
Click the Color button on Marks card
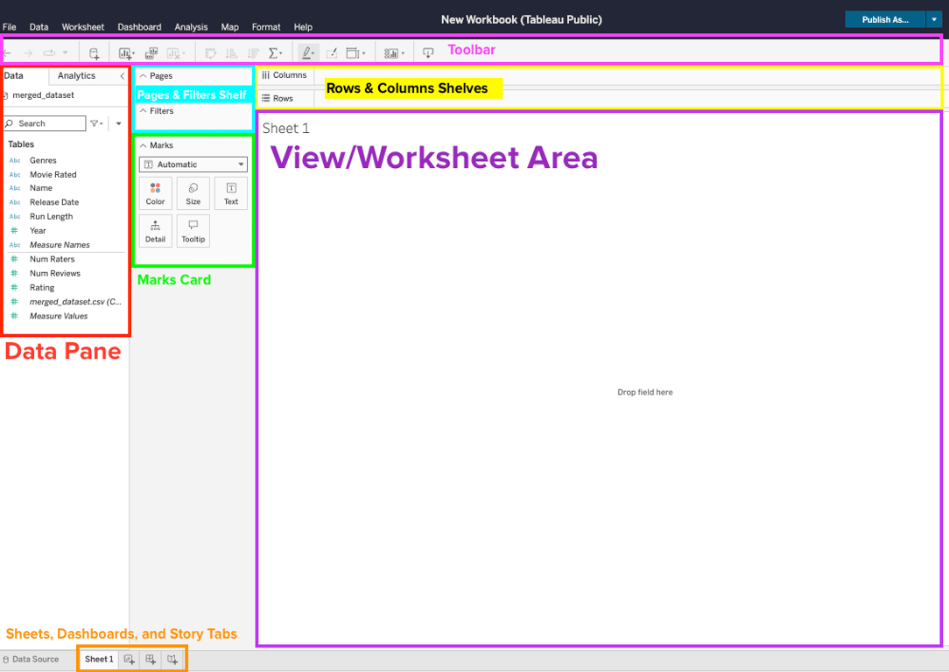(156, 193)
